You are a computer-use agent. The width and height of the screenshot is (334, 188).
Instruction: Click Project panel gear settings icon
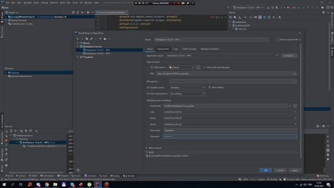coord(88,13)
